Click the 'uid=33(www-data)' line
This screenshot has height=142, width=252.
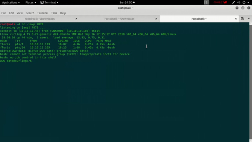click(x=44, y=51)
